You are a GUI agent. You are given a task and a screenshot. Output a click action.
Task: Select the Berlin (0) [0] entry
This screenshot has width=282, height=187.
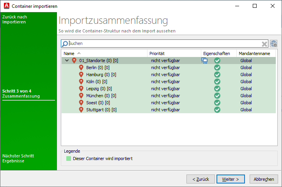pos(98,68)
